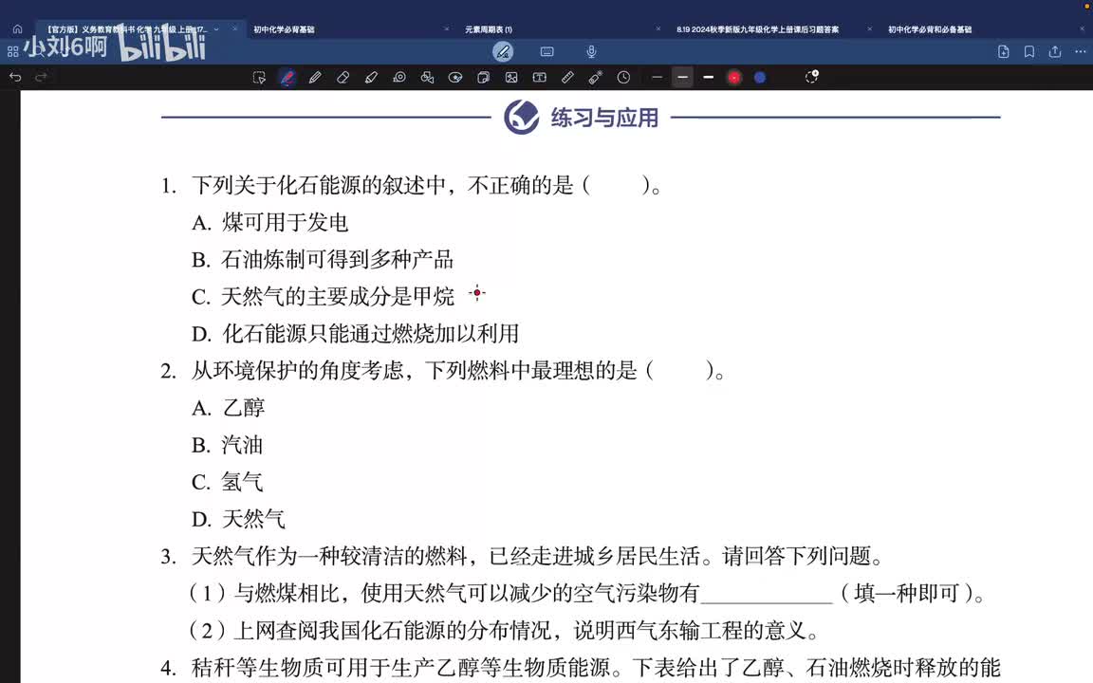Close the first 初中化学必背基础 tab
1093x683 pixels.
(x=447, y=29)
